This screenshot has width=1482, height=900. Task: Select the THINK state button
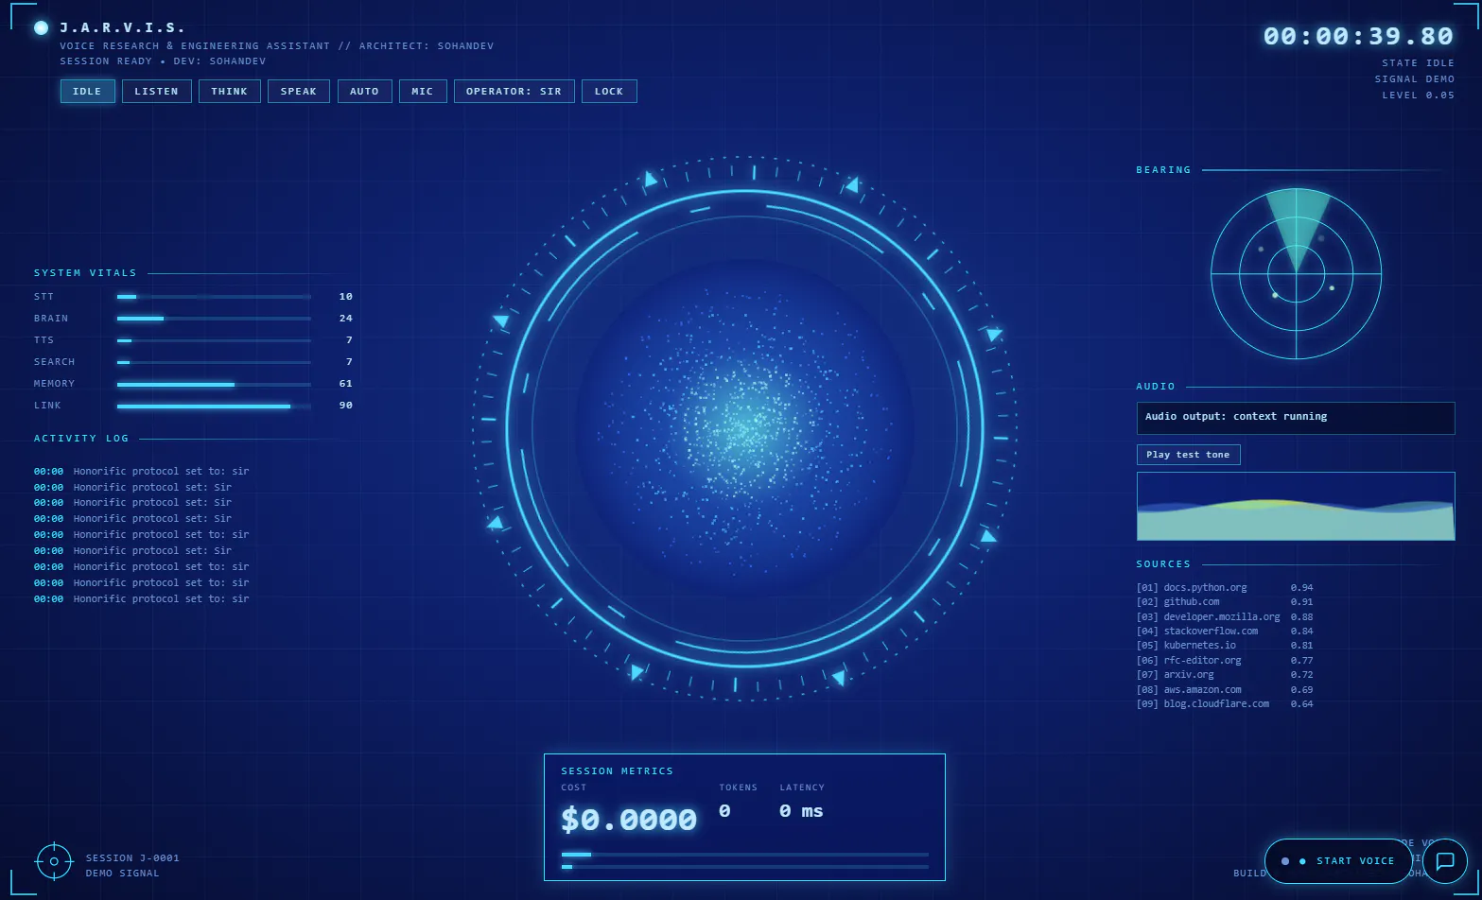coord(229,91)
